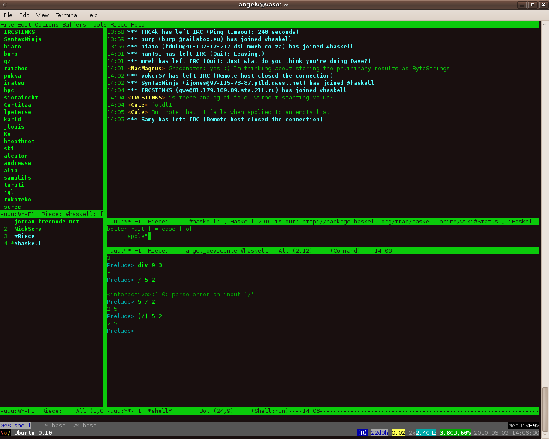The image size is (549, 439).
Task: Open the Terminal menu
Action: pyautogui.click(x=67, y=15)
